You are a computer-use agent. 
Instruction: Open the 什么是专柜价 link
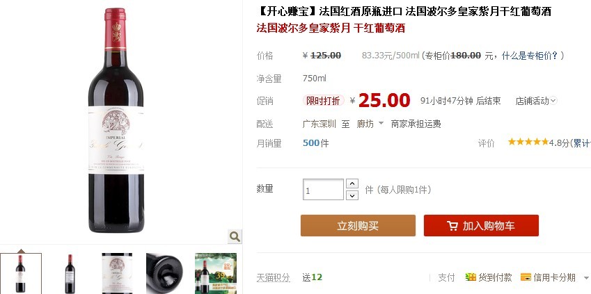530,56
